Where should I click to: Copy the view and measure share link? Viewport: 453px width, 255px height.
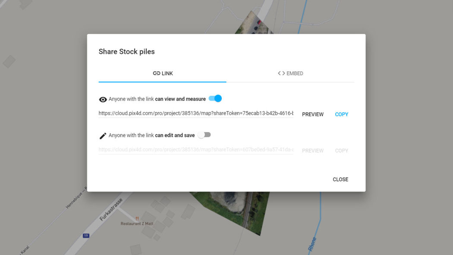tap(341, 114)
